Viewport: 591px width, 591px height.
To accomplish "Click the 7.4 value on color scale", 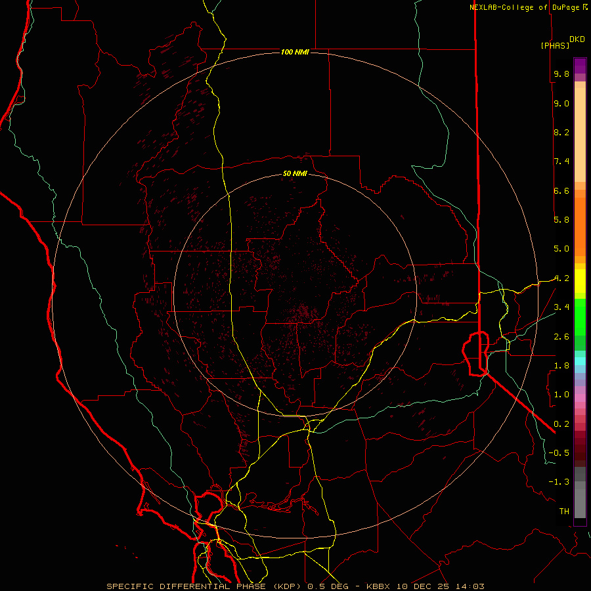I will pyautogui.click(x=561, y=162).
